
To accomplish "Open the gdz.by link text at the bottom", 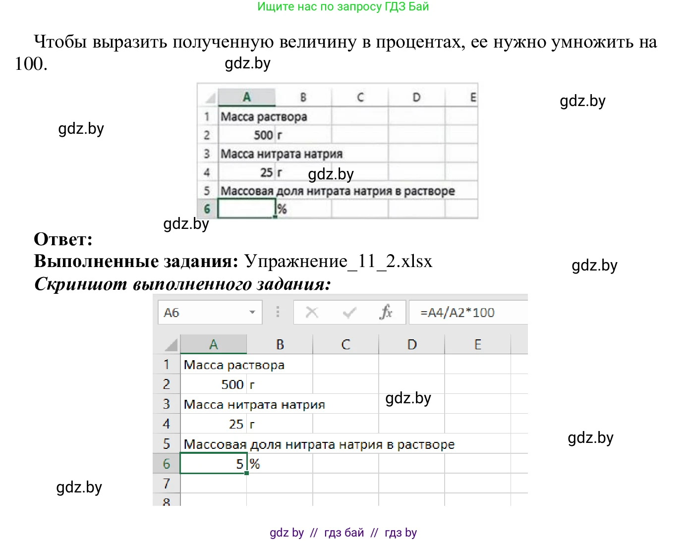I will (287, 532).
